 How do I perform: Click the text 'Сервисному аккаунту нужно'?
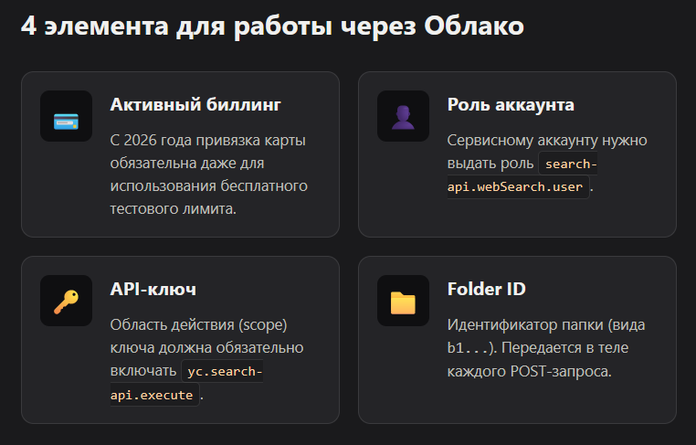pos(547,141)
